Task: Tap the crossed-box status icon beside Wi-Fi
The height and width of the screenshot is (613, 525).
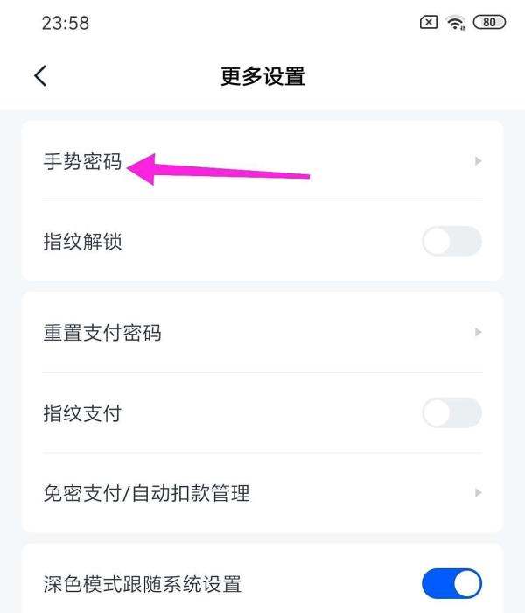Action: (x=429, y=24)
